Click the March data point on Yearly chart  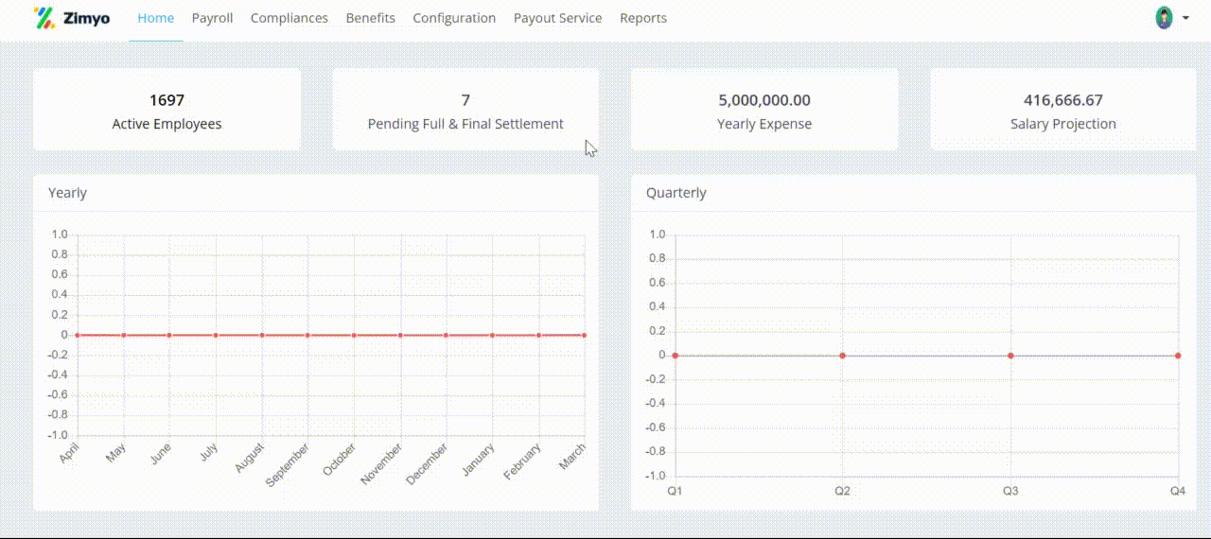tap(584, 335)
